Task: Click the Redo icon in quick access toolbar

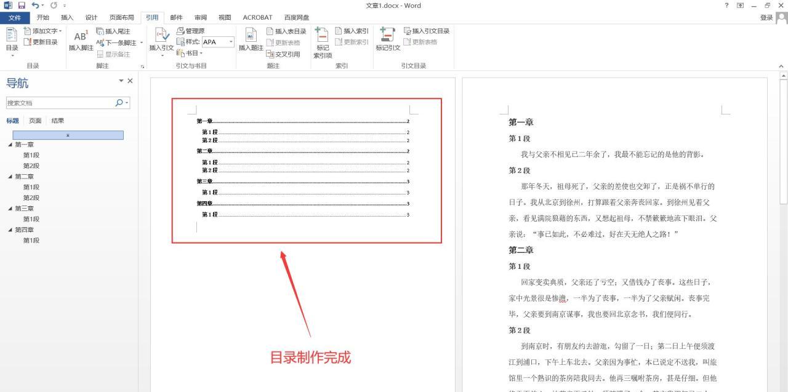Action: point(54,6)
